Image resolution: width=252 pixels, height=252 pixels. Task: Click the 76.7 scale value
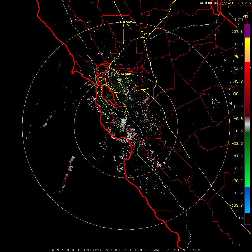click(x=238, y=56)
